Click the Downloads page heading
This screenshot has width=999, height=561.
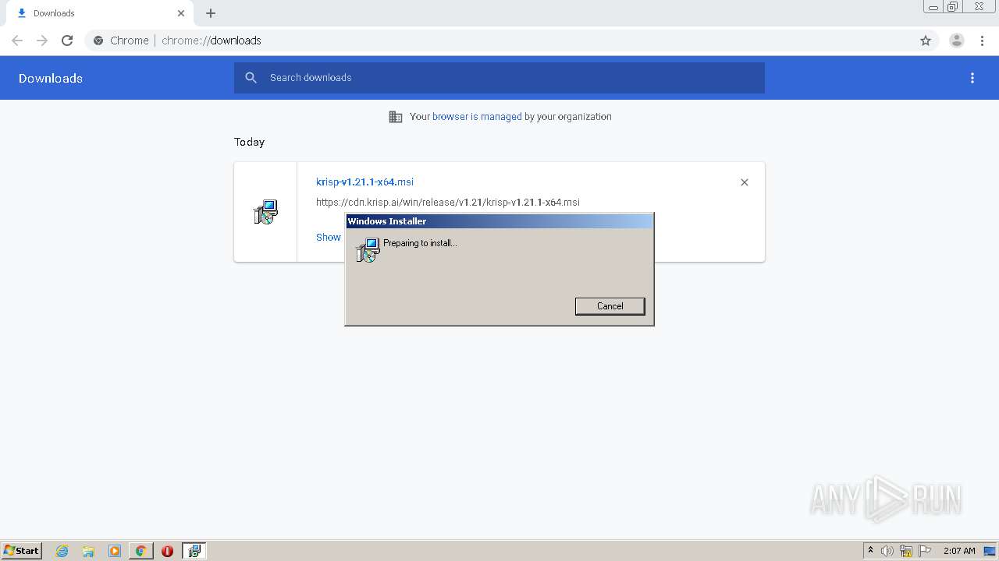[51, 78]
